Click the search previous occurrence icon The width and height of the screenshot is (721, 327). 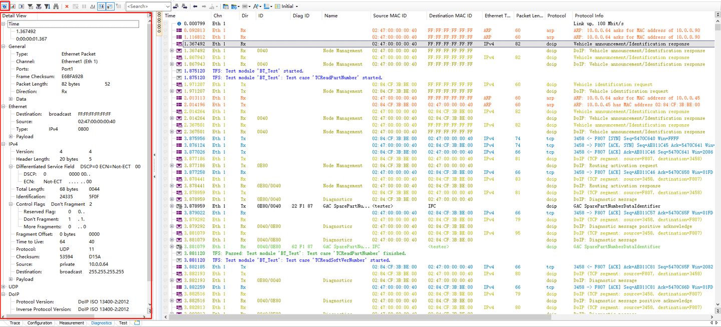click(x=176, y=7)
